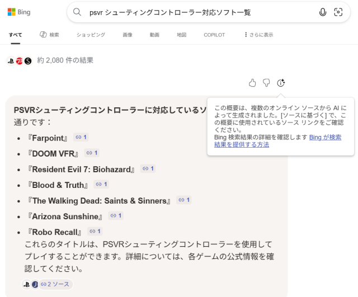Image resolution: width=358 pixels, height=297 pixels.
Task: Click the microphone voice search icon
Action: (323, 12)
